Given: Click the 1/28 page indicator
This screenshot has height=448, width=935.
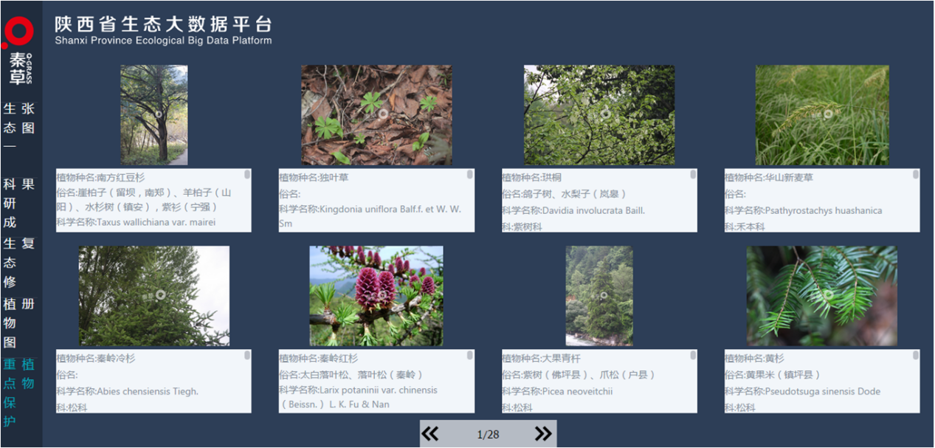Looking at the screenshot, I should coord(488,435).
